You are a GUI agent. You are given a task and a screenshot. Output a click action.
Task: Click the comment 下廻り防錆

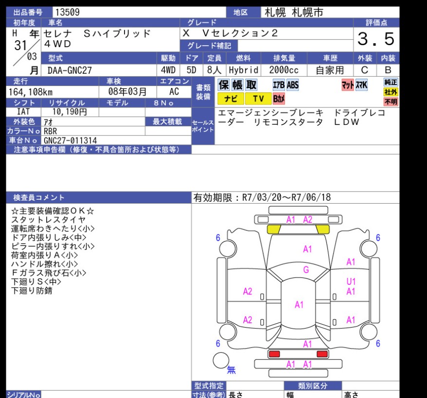coord(32,291)
